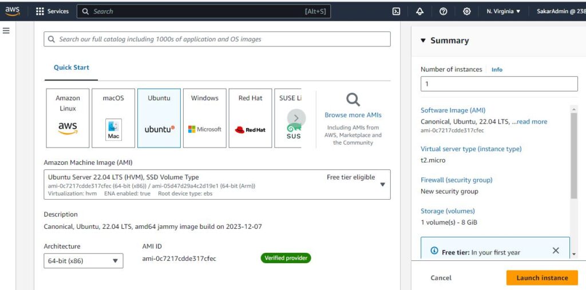Image resolution: width=586 pixels, height=290 pixels.
Task: Launch the CloudShell terminal icon
Action: tap(396, 11)
